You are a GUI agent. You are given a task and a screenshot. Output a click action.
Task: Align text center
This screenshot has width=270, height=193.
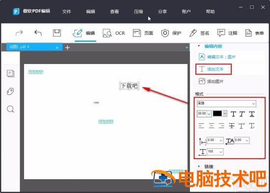tap(212, 126)
